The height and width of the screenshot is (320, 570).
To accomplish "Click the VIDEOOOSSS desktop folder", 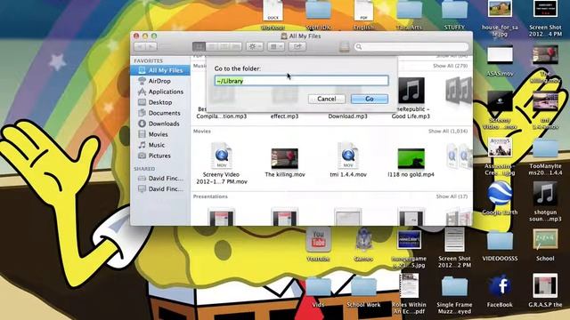I will (x=500, y=244).
